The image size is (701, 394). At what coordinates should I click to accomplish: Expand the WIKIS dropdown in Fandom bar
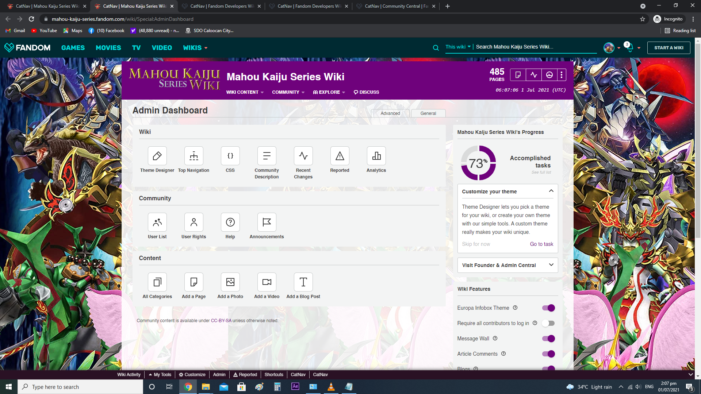(195, 48)
